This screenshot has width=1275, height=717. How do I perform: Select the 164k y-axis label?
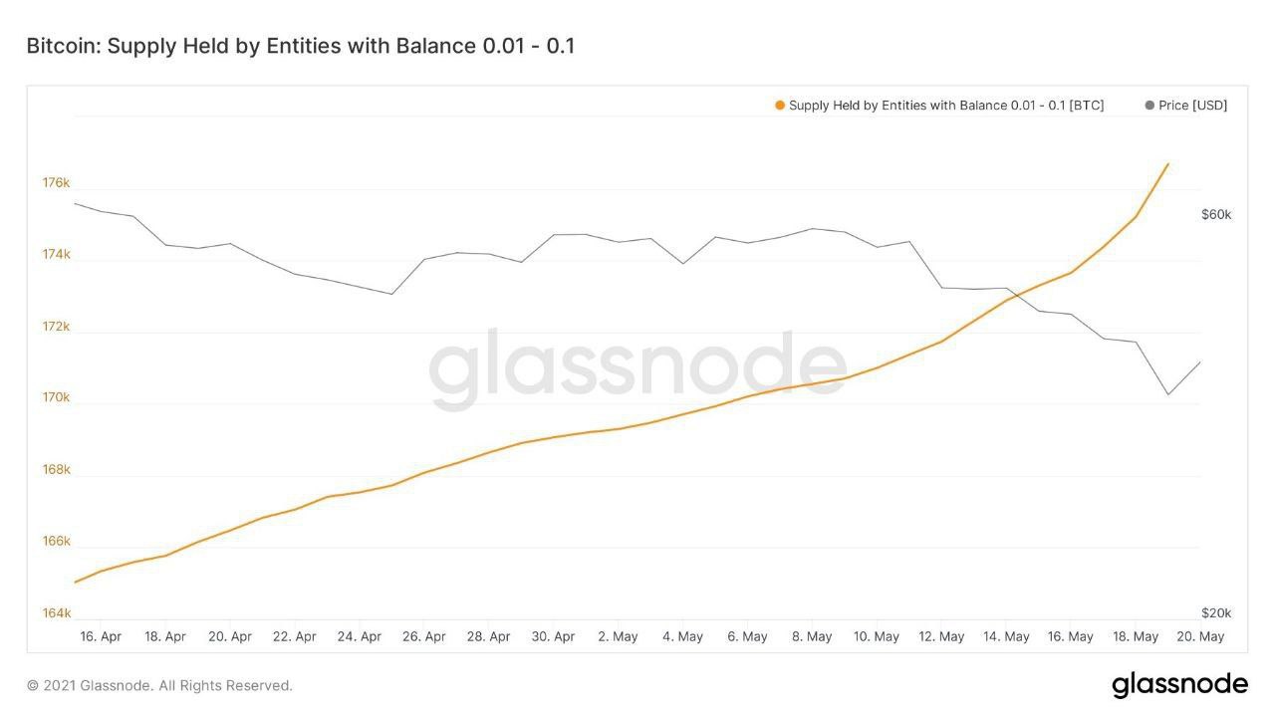coord(56,613)
